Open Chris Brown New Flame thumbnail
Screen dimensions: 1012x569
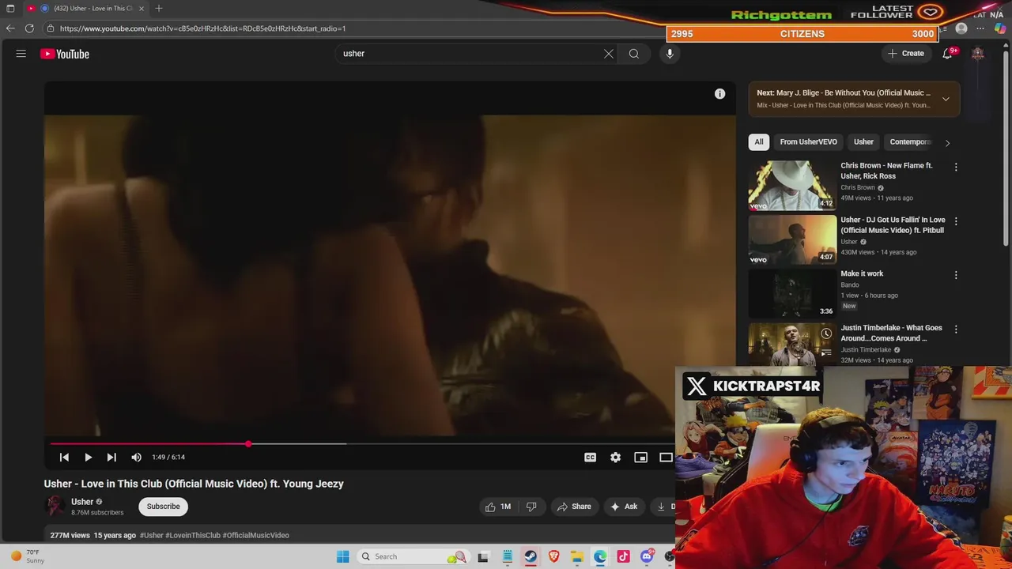(792, 186)
